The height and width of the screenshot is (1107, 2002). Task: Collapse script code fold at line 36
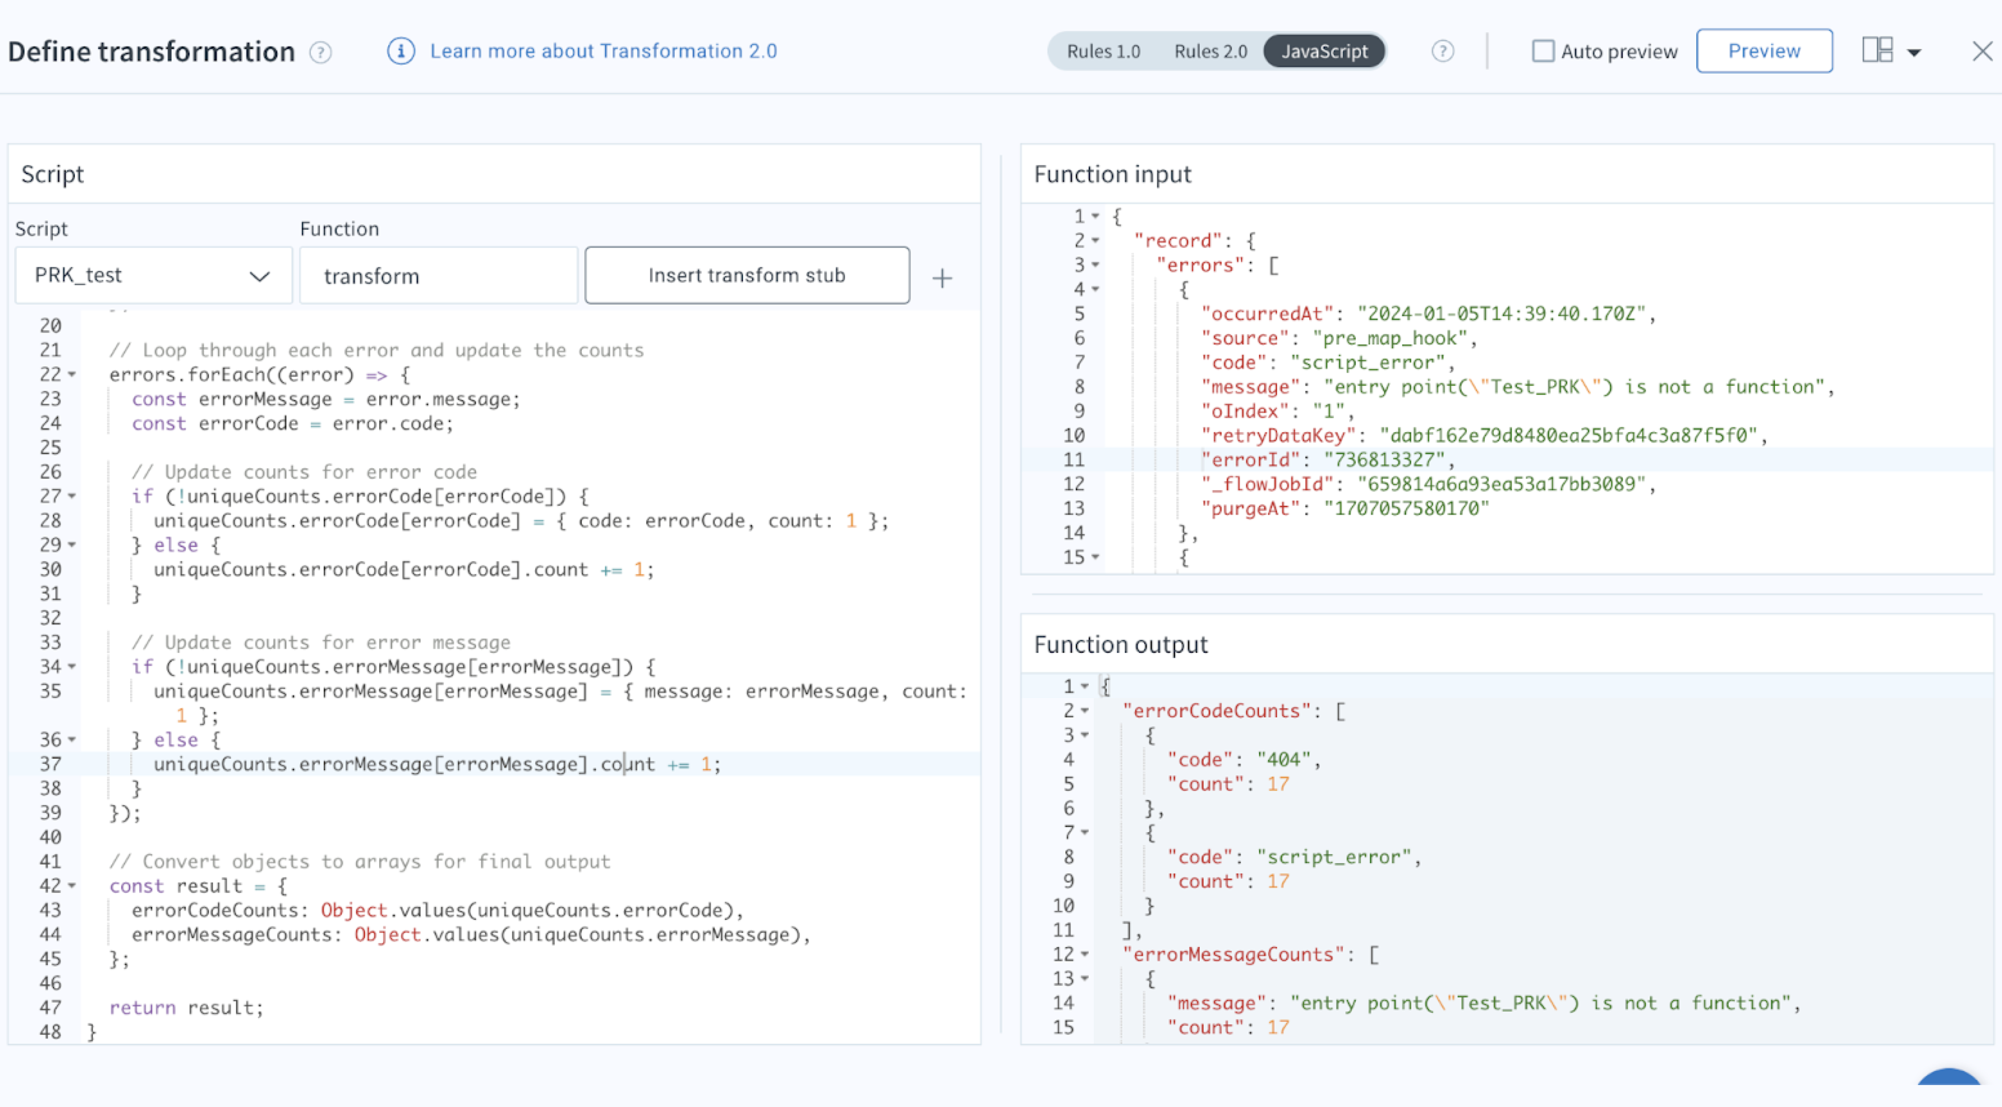(72, 740)
